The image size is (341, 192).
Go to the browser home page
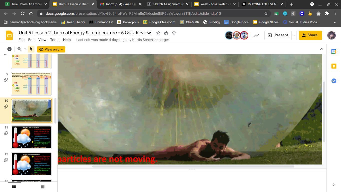coord(31,13)
